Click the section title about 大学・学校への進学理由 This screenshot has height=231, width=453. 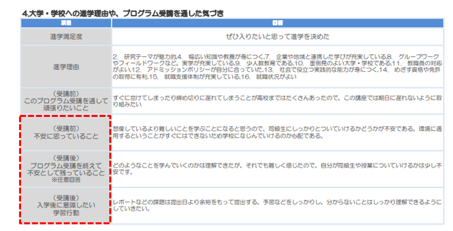tap(122, 13)
